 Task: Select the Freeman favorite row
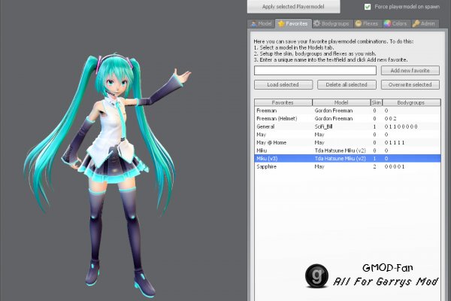347,111
